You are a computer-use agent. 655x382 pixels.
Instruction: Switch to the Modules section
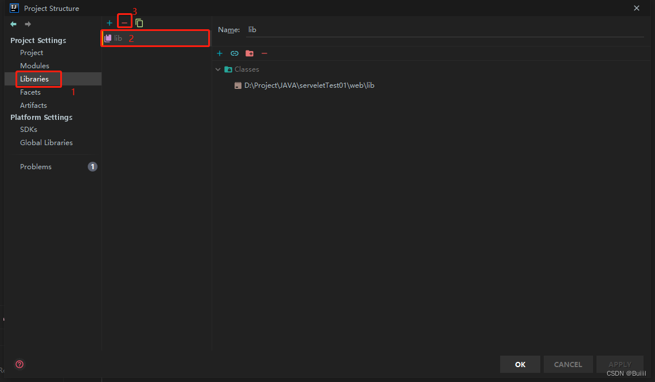pos(34,65)
